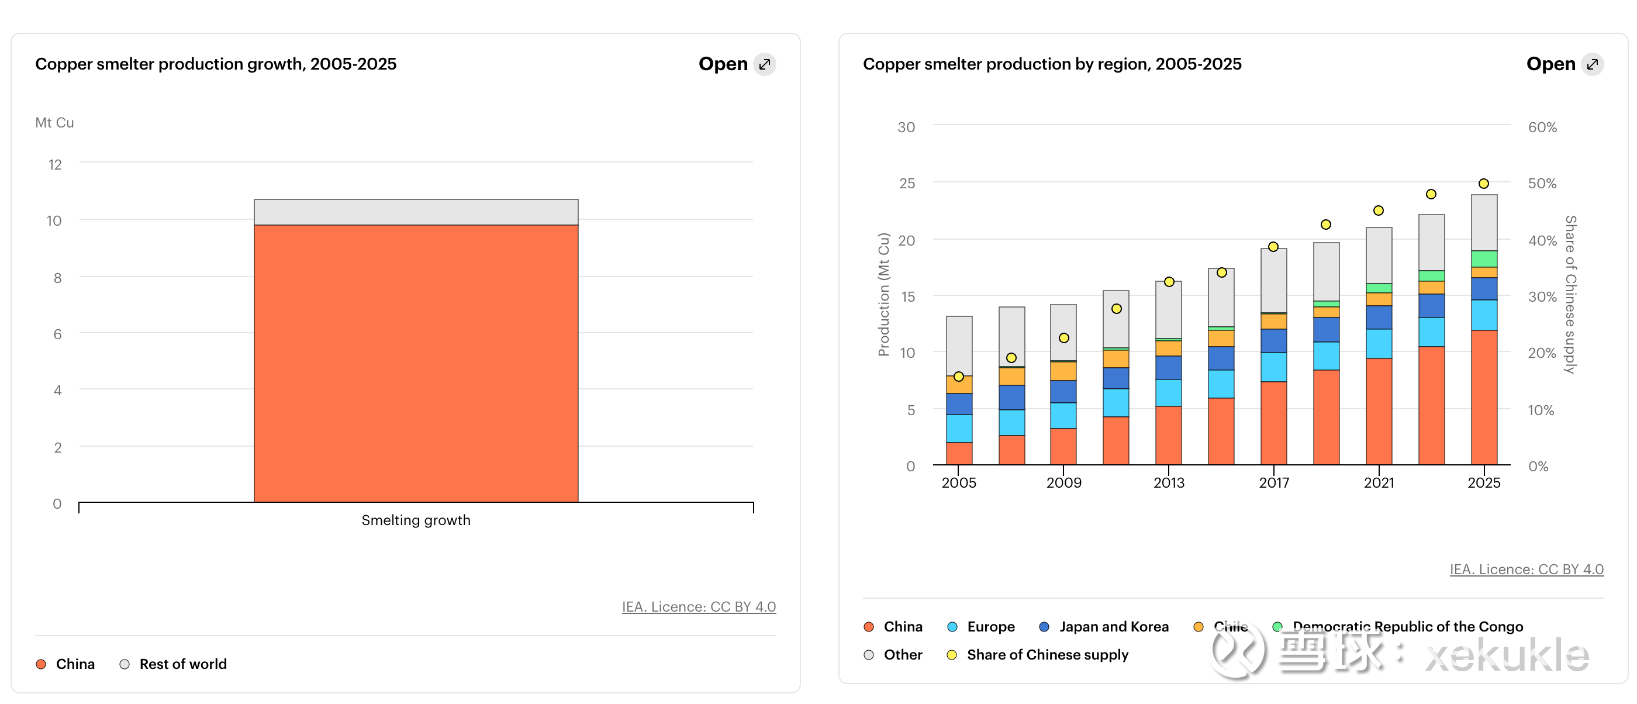Click grey Rest of world bar segment
This screenshot has height=704, width=1637.
click(416, 212)
